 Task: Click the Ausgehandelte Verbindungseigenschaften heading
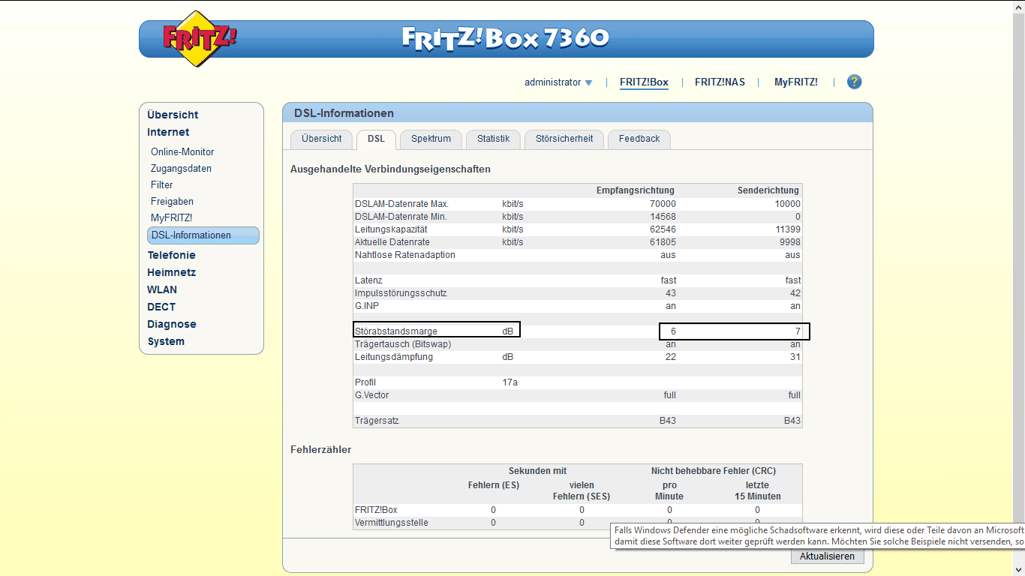(x=390, y=169)
